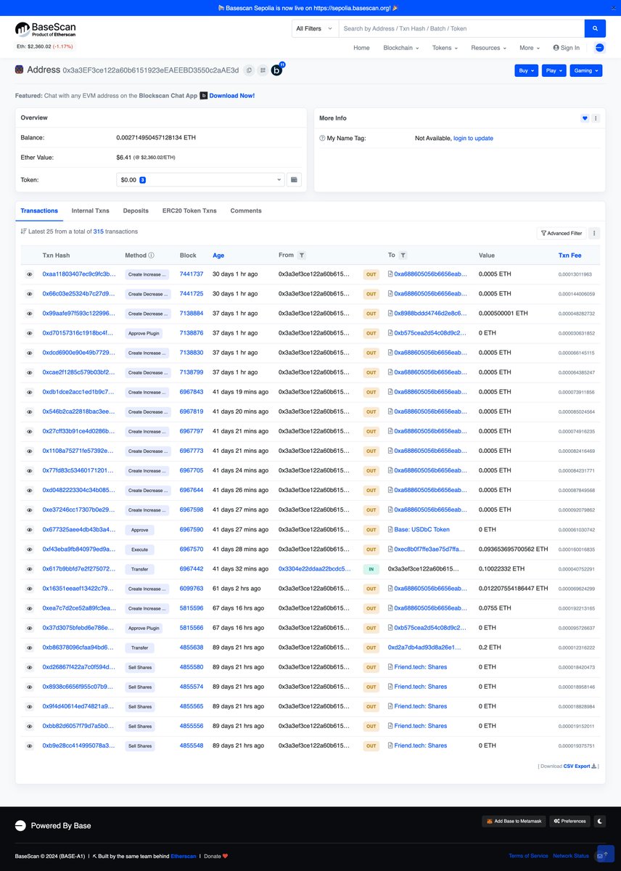Expand the Token $0.00 holdings dropdown
This screenshot has height=871, width=621.
coord(200,179)
